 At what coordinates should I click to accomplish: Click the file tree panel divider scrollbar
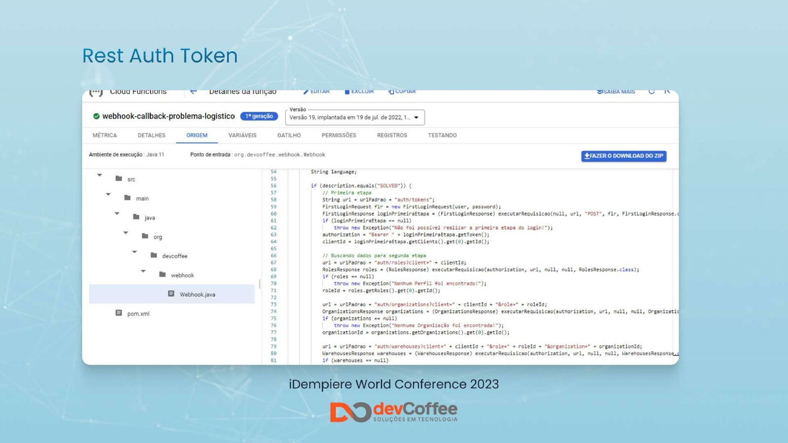(x=260, y=284)
